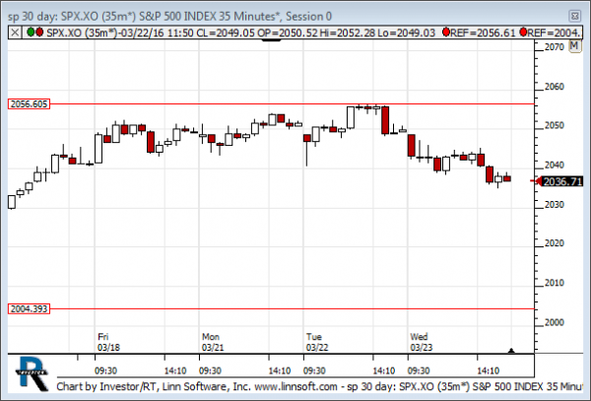Screen dimensions: 591x401
Task: Click the current price label 2036.71
Action: 562,181
